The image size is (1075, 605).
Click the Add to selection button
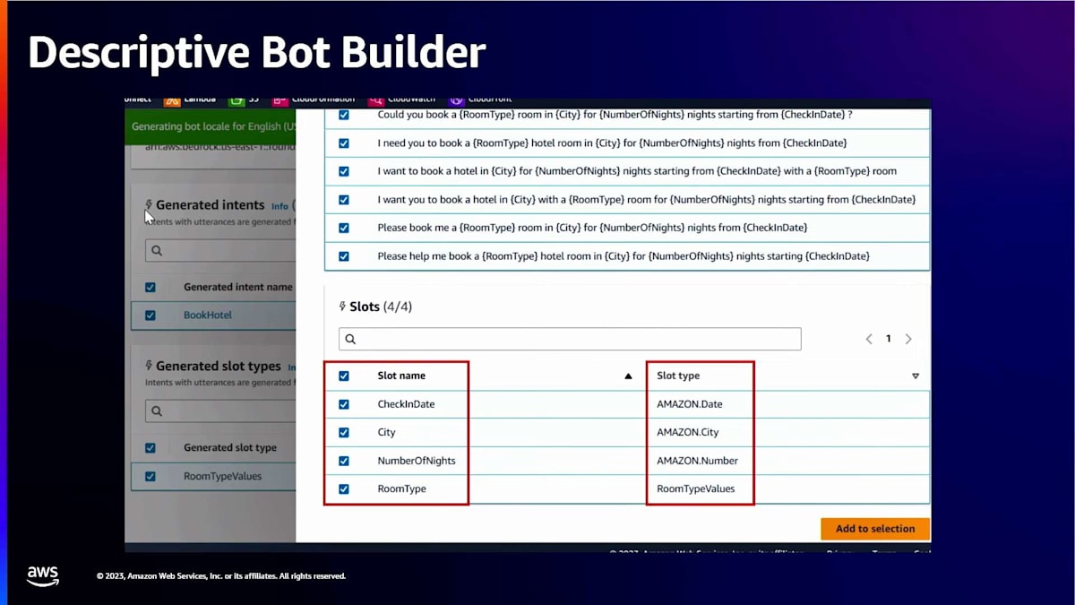tap(875, 529)
